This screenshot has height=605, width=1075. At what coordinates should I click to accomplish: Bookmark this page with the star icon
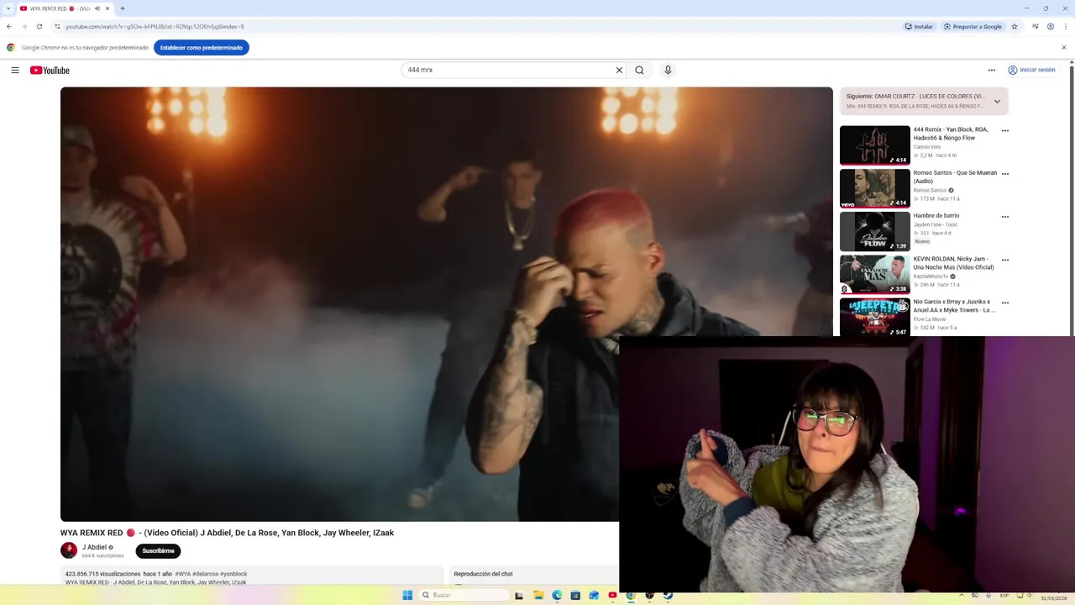coord(1015,26)
